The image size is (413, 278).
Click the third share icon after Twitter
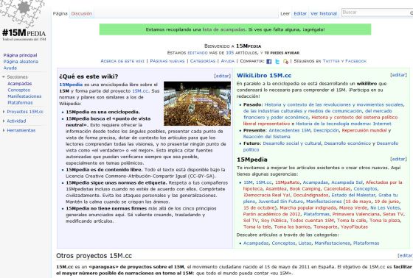pyautogui.click(x=285, y=61)
